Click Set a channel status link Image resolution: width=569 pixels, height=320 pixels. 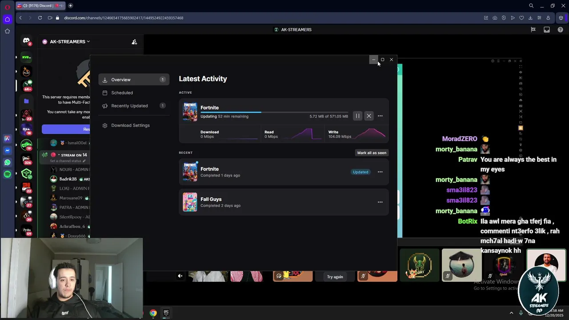(x=68, y=161)
